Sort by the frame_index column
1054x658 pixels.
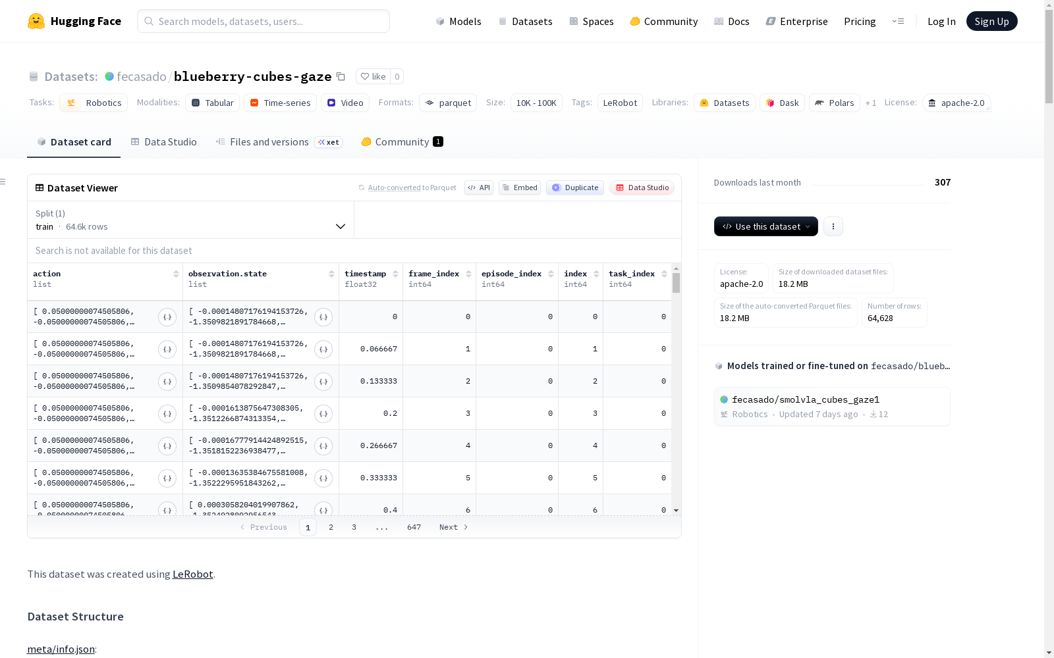tap(468, 274)
